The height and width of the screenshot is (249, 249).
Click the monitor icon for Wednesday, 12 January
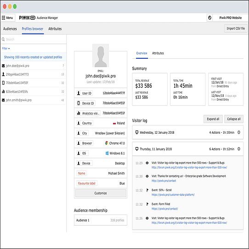pos(137,132)
